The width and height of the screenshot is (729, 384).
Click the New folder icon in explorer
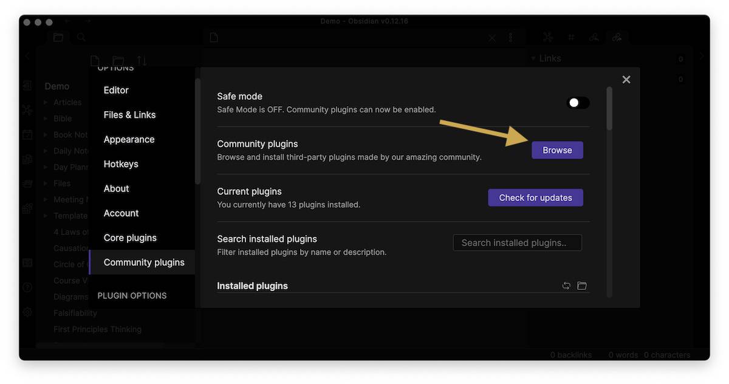point(118,61)
